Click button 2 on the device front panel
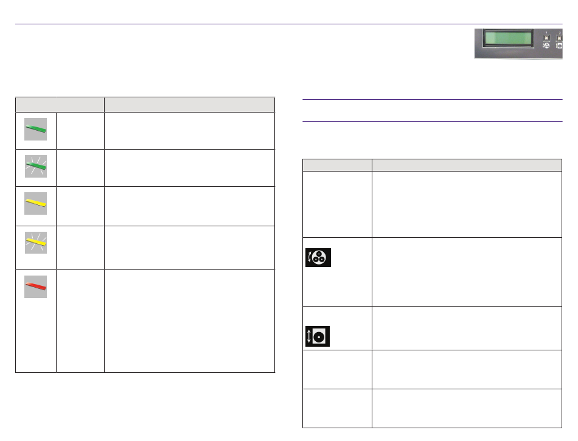This screenshot has height=441, width=578. [559, 38]
